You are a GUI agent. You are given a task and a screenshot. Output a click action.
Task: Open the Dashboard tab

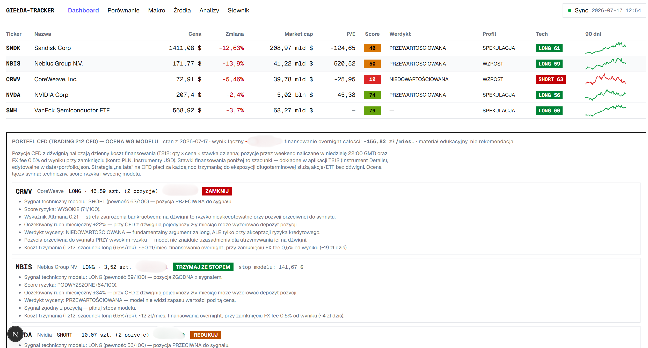(83, 10)
